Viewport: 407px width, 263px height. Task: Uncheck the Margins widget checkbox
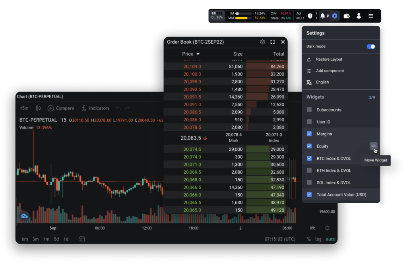309,134
